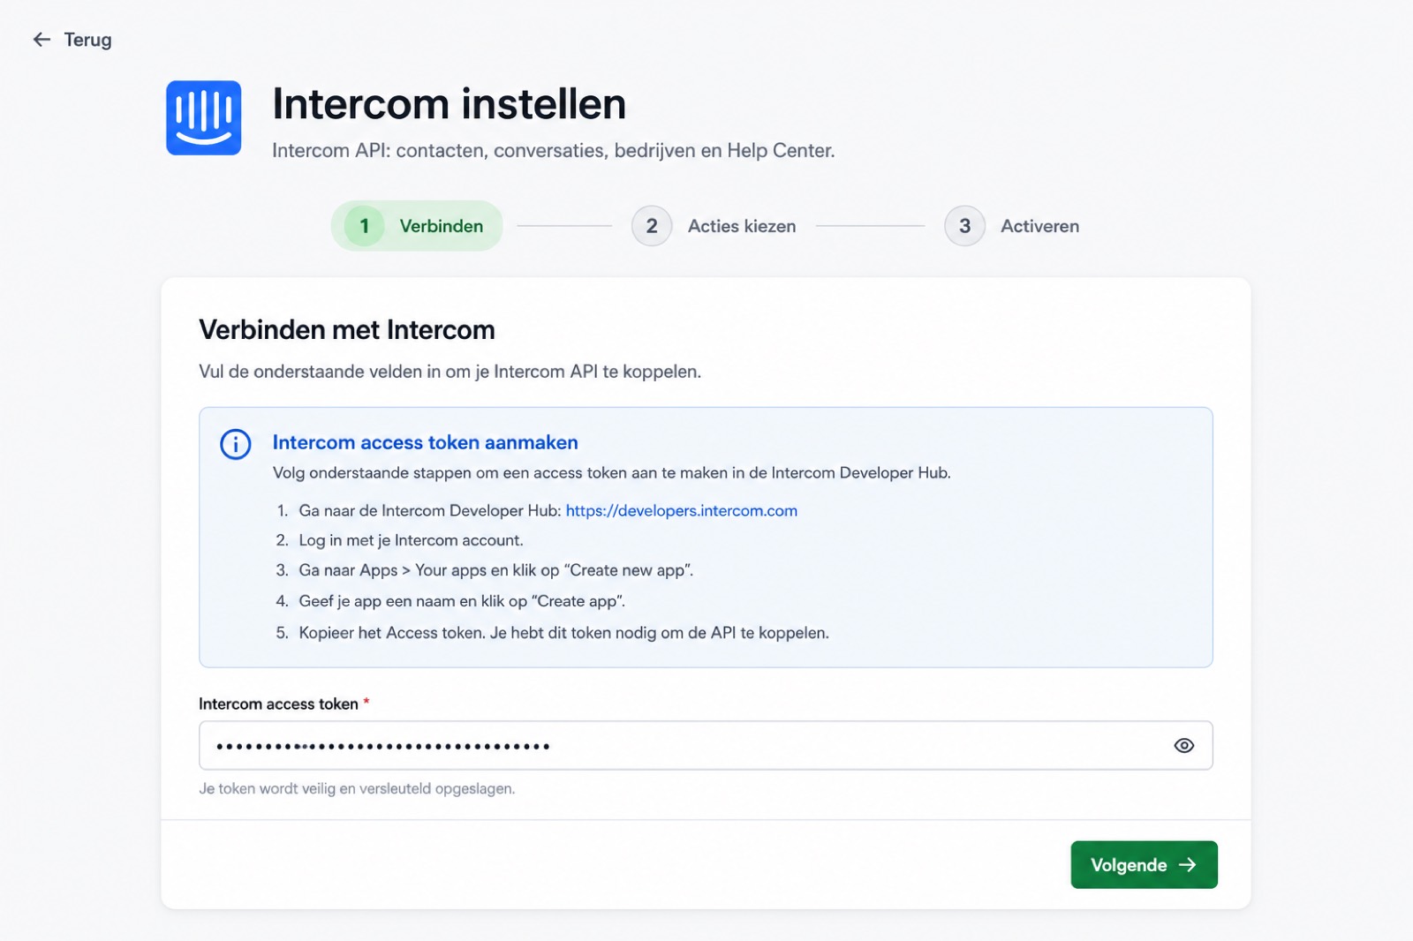Select step 1 Verbinden
This screenshot has width=1413, height=941.
(x=417, y=226)
